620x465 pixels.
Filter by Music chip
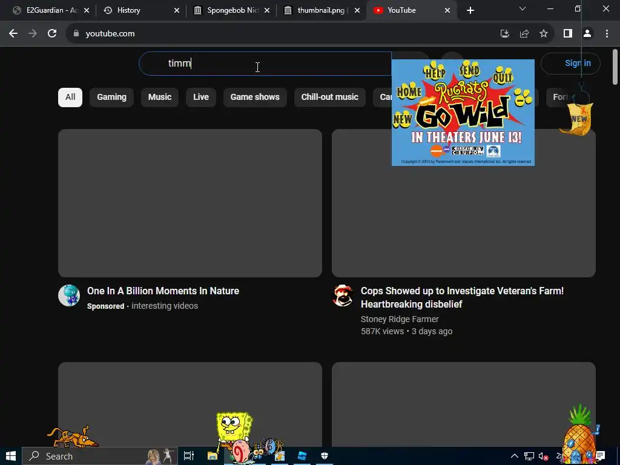click(x=160, y=97)
